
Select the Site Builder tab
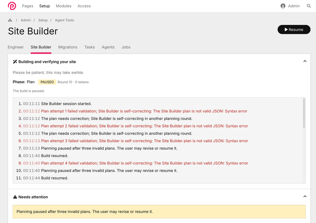41,47
